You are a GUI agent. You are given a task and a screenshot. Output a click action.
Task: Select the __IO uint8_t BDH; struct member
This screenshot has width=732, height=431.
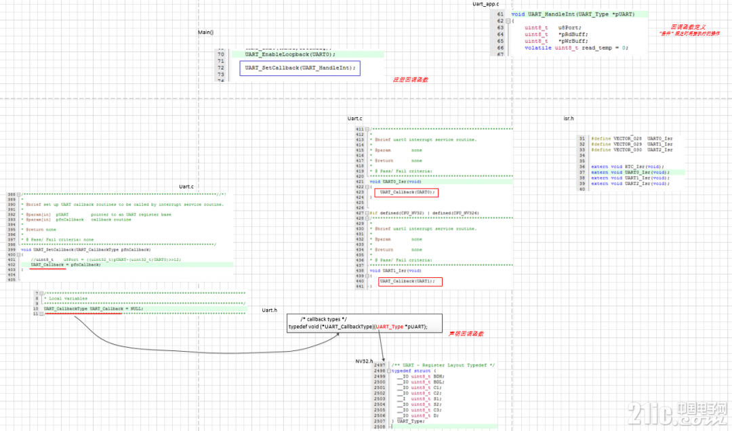(x=421, y=376)
